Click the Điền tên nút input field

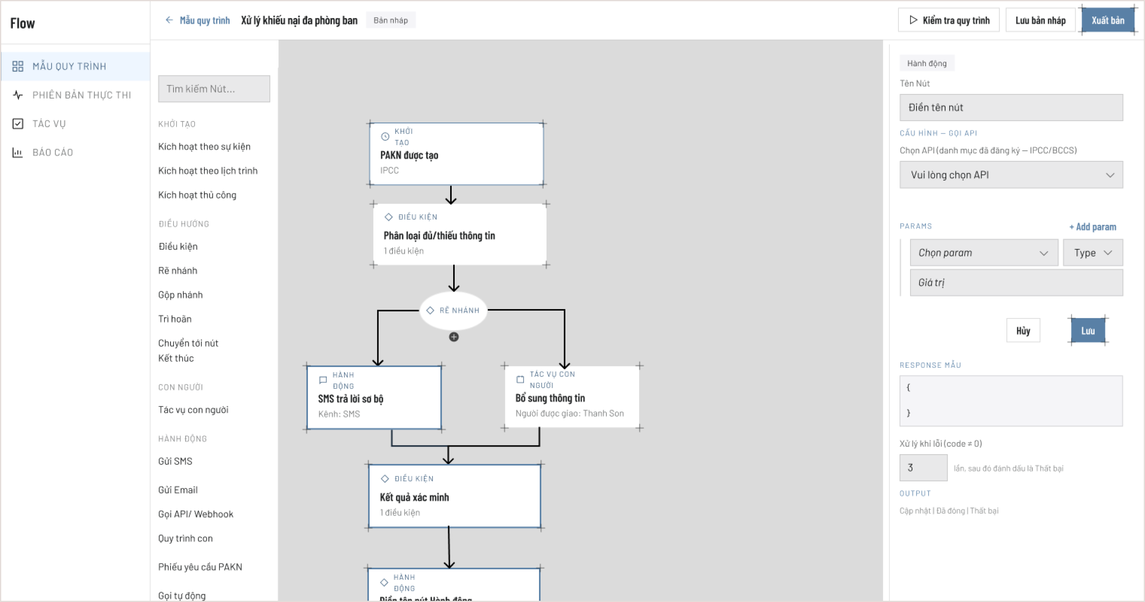[1011, 107]
